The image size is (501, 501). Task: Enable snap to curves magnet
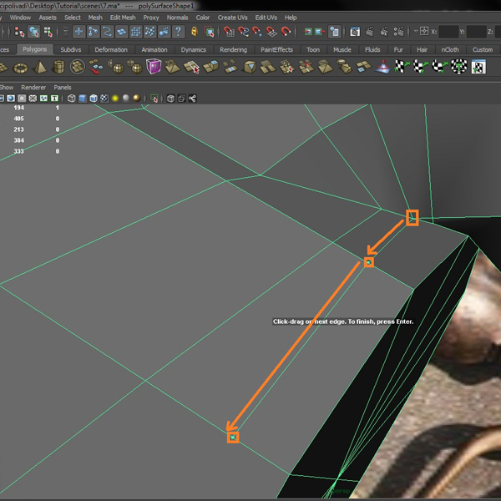tap(243, 32)
